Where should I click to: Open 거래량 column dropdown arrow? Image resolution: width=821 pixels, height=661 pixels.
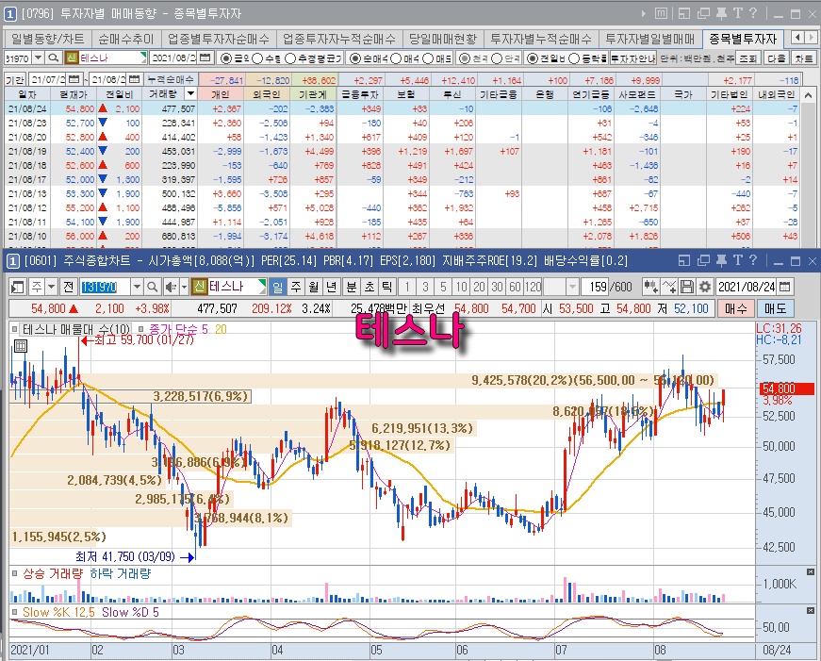point(190,93)
